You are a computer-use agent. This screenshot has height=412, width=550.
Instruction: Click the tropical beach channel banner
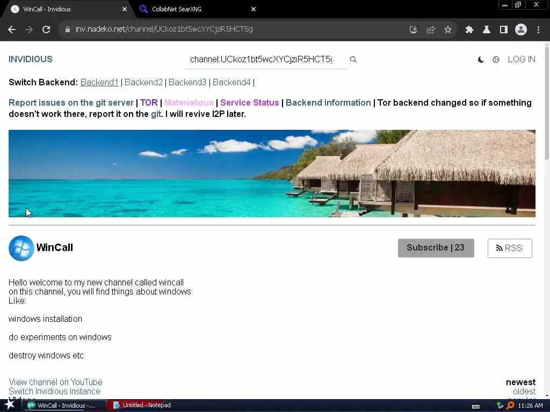click(x=272, y=173)
